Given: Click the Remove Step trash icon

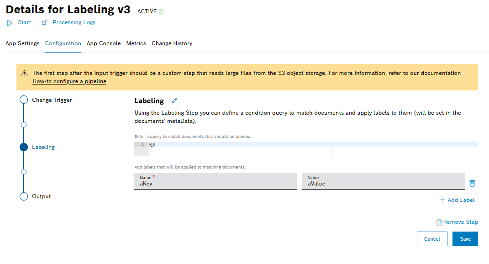Looking at the screenshot, I should coord(439,222).
